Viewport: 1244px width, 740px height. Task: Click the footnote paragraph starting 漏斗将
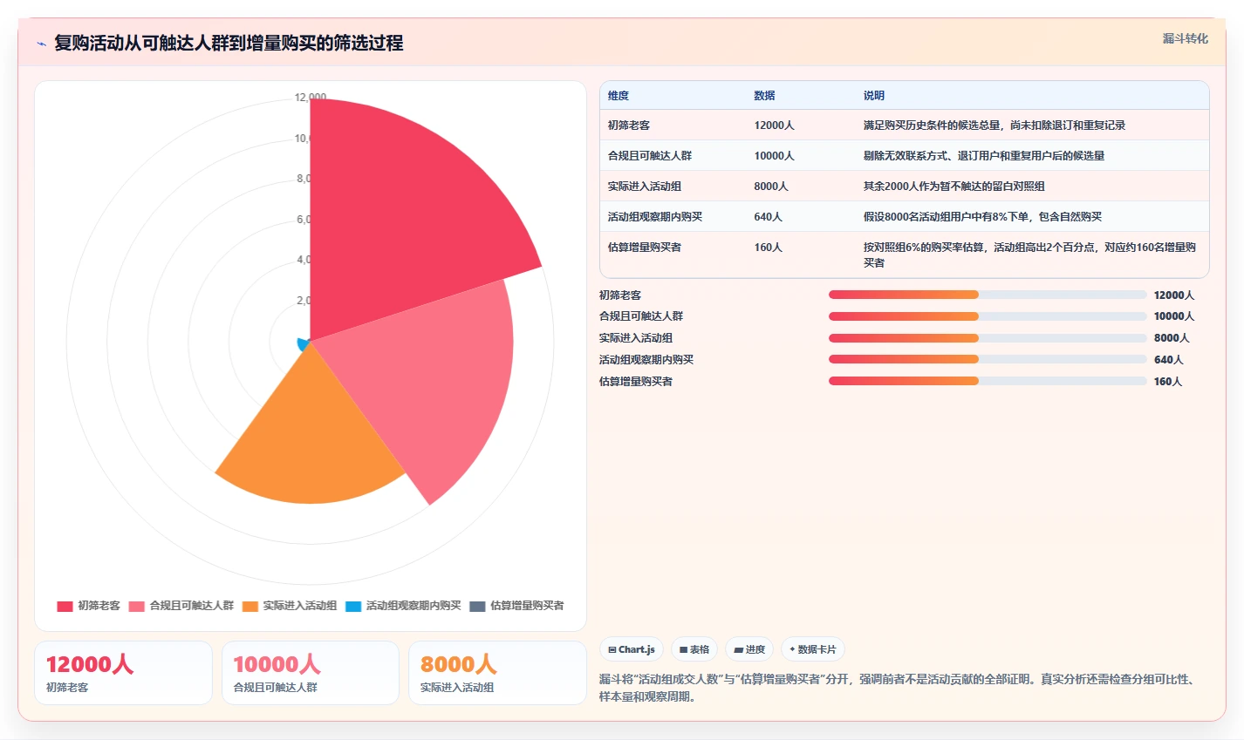(x=899, y=688)
